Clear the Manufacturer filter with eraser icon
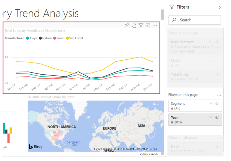Viewport: 231px width, 161px height. tap(217, 42)
